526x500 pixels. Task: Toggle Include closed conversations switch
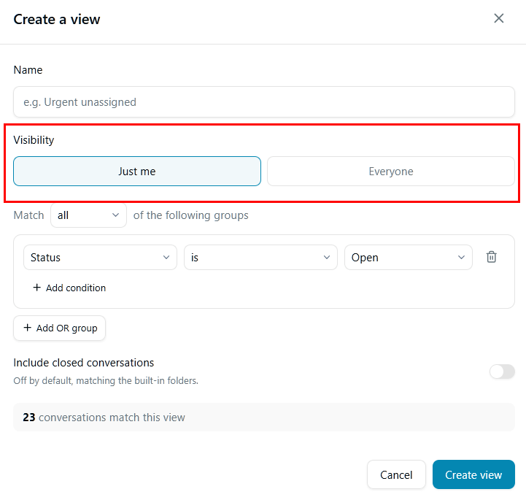502,372
